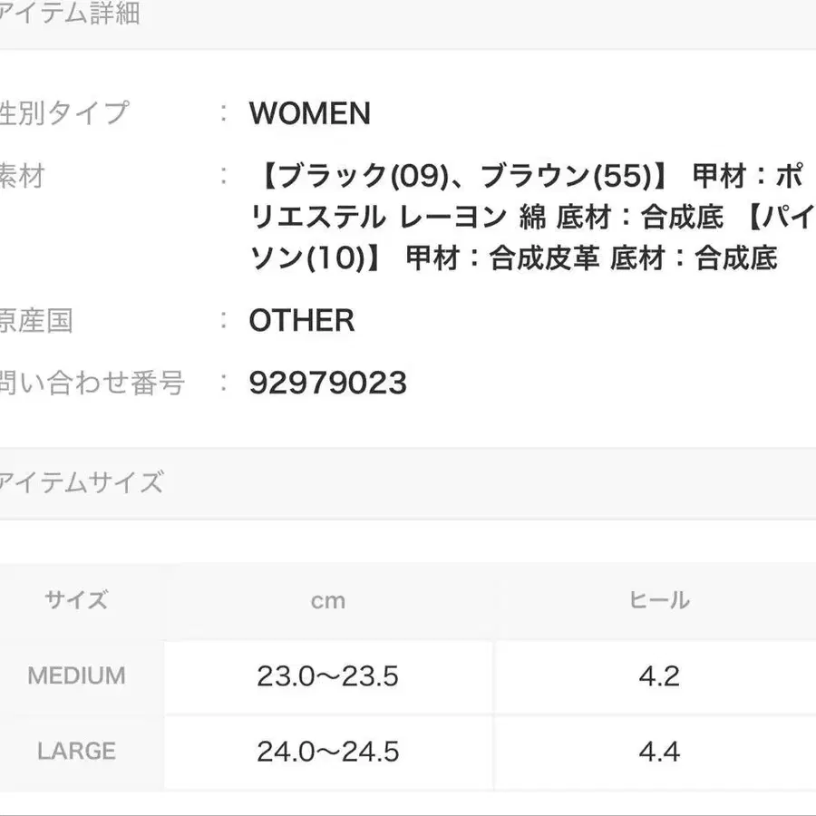Click inquiry number 92979023
The width and height of the screenshot is (816, 816).
coord(327,384)
